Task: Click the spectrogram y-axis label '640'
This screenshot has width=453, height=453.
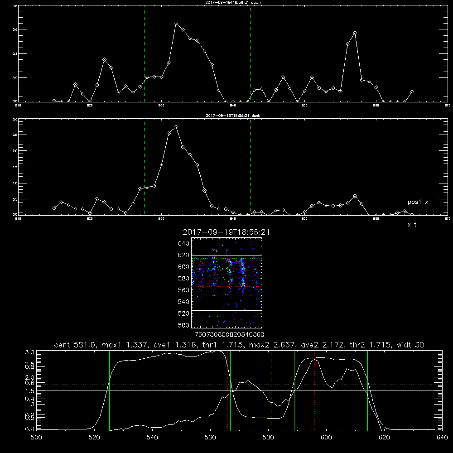Action: coord(183,243)
